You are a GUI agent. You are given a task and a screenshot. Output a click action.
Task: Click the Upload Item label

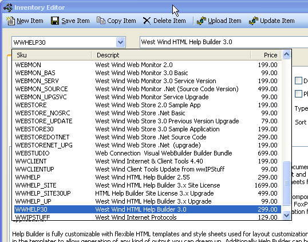point(224,21)
